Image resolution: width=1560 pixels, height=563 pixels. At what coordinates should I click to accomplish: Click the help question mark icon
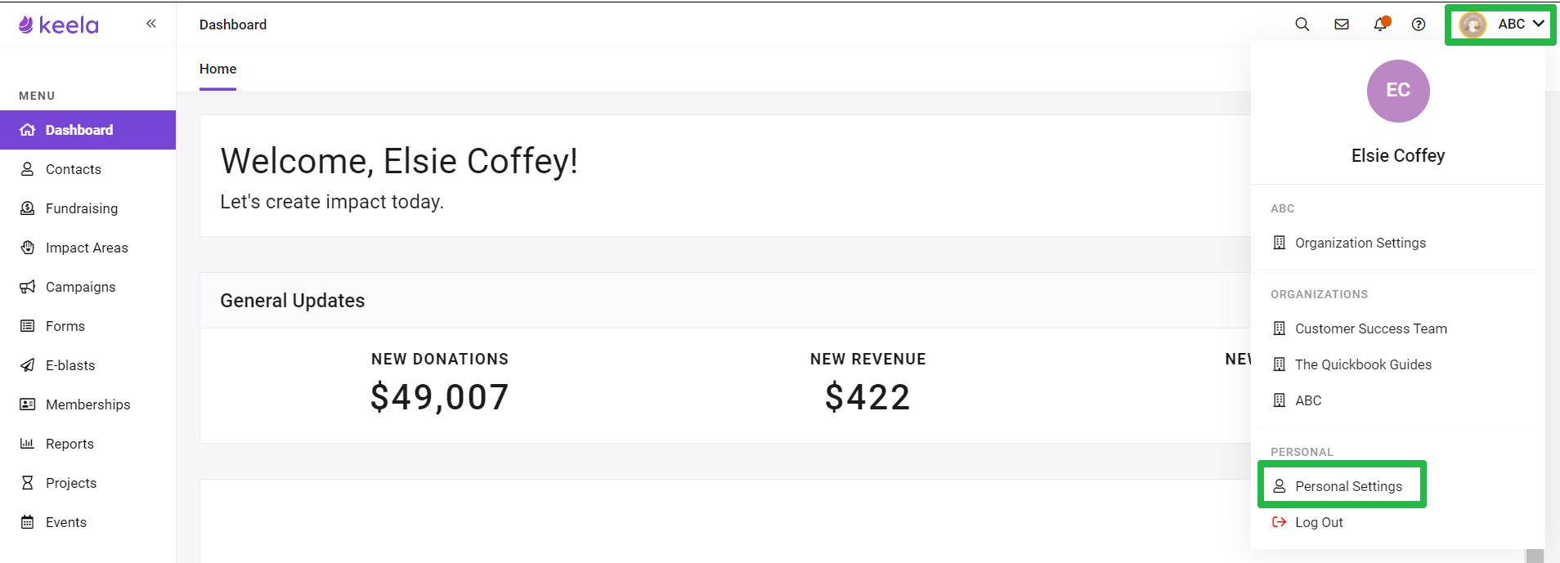point(1419,25)
